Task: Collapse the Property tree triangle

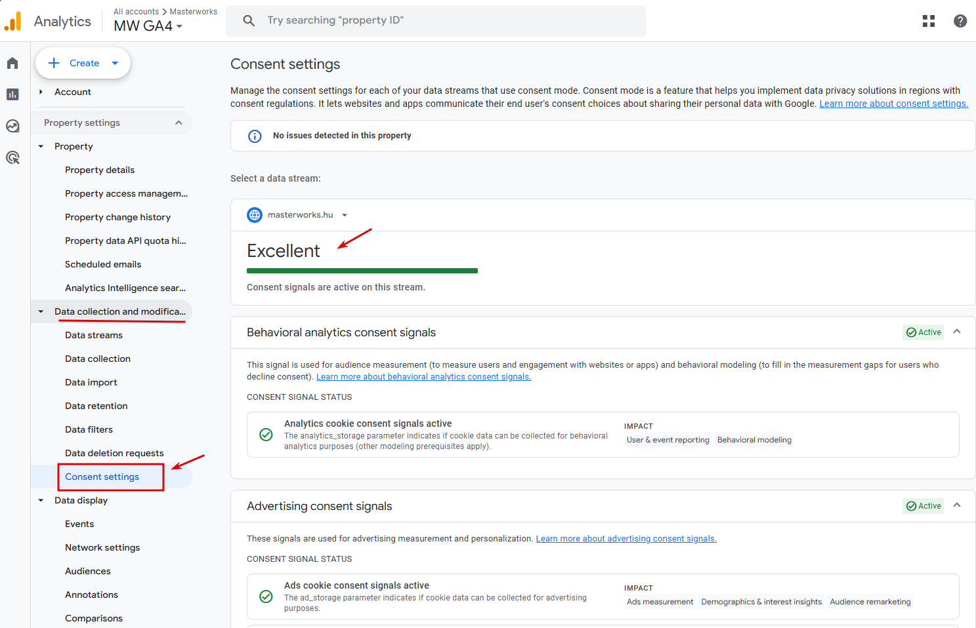Action: tap(41, 146)
